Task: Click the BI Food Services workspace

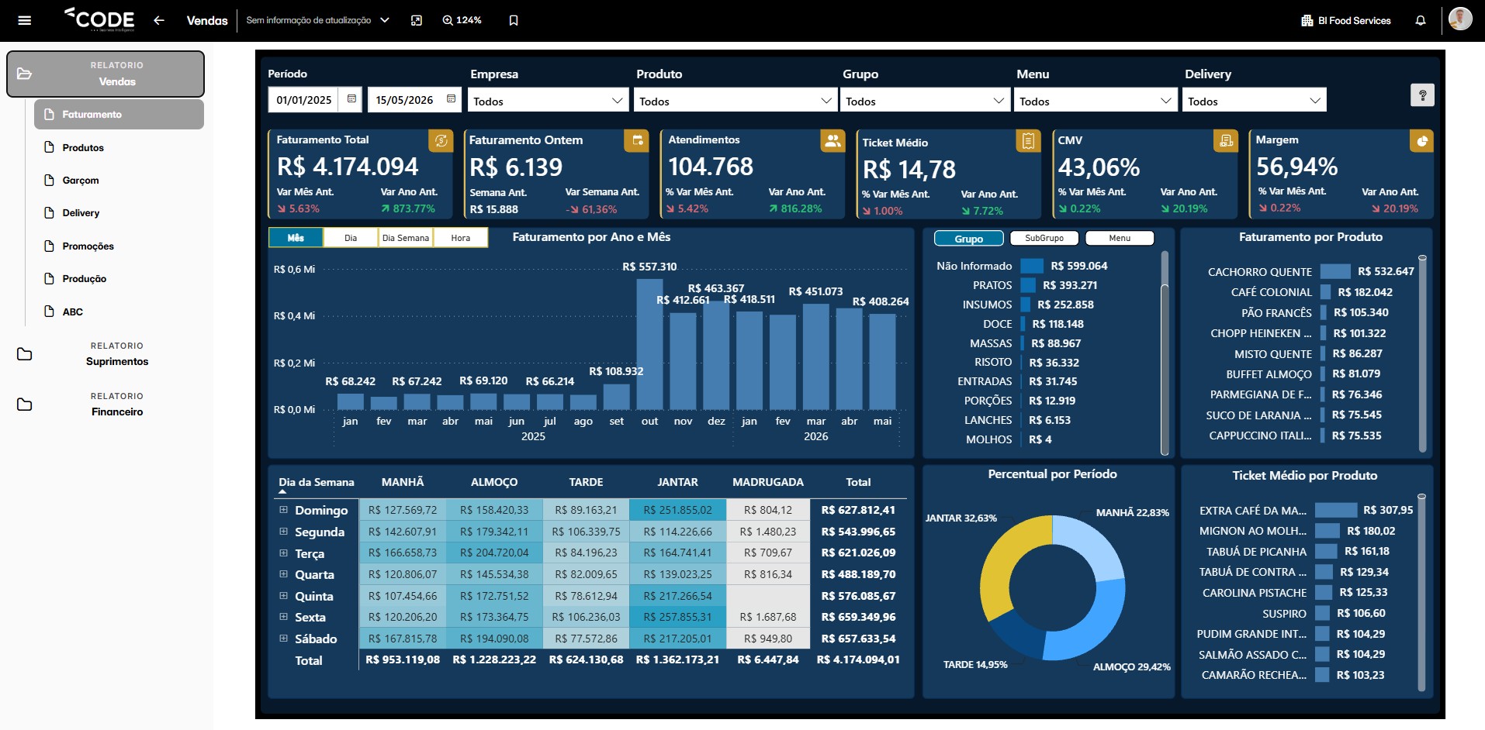Action: (1346, 20)
